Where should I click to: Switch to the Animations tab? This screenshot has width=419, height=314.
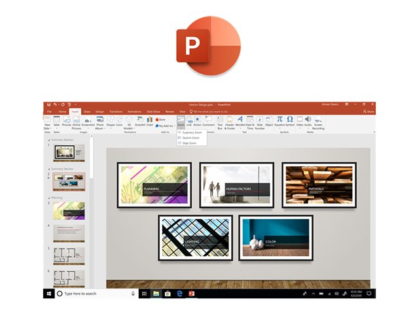[134, 112]
